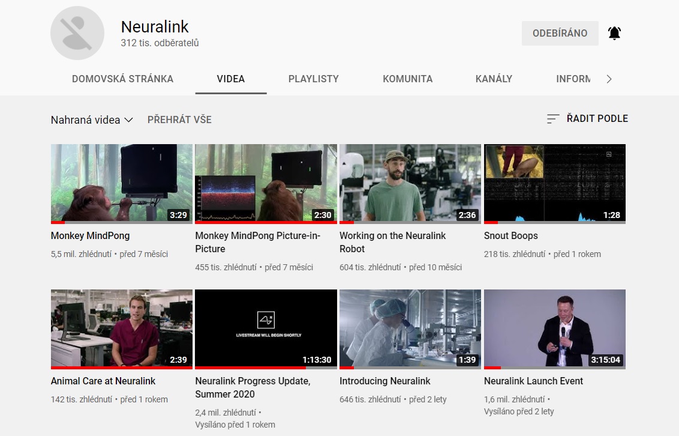This screenshot has width=679, height=436.
Task: Select the VIDEA tab
Action: (231, 79)
